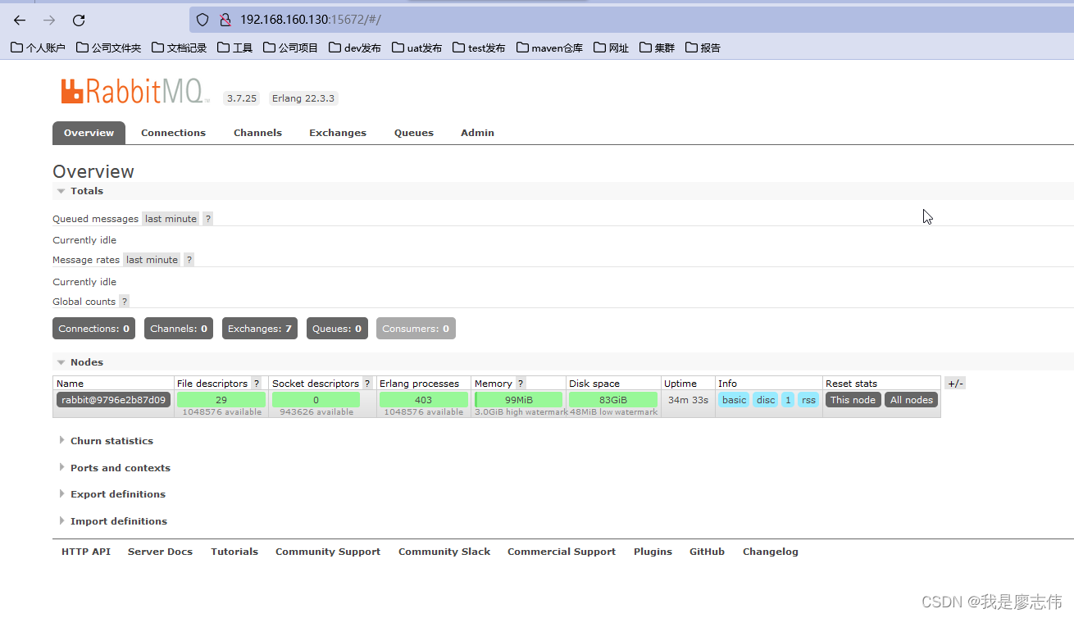Open the uat发布 bookmark folder
1074x618 pixels.
[416, 48]
